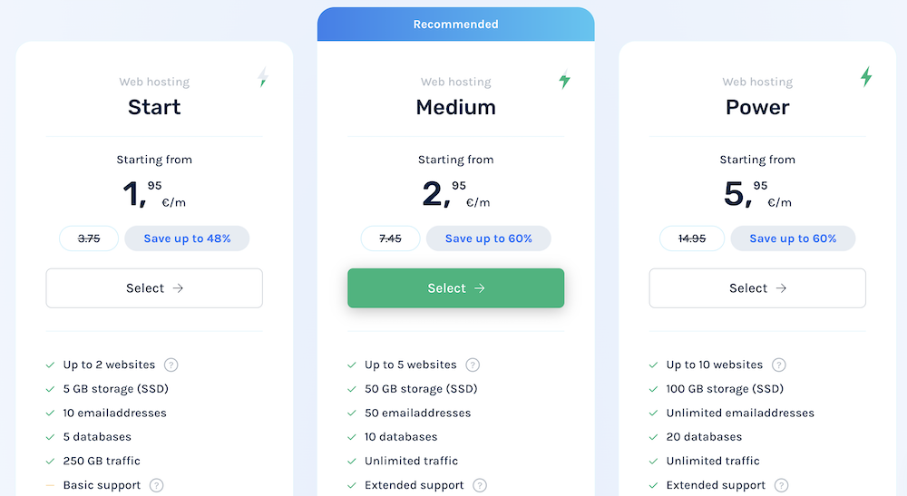907x496 pixels.
Task: Click the lightning bolt icon on Start plan
Action: [263, 78]
